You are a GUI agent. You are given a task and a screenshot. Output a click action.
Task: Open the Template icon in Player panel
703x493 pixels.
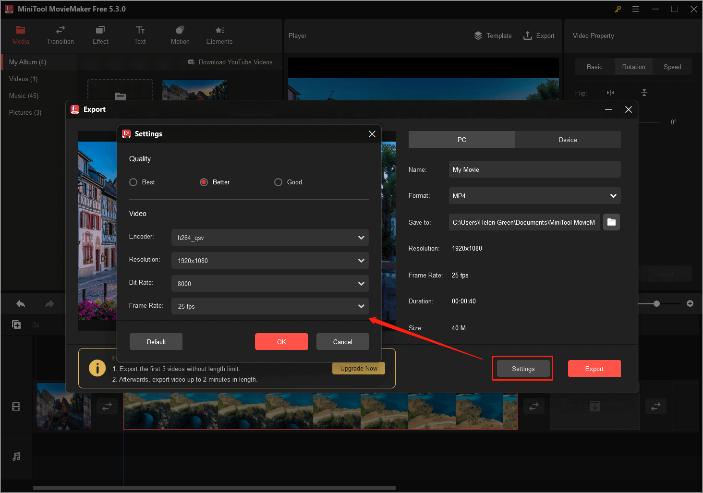pos(478,36)
